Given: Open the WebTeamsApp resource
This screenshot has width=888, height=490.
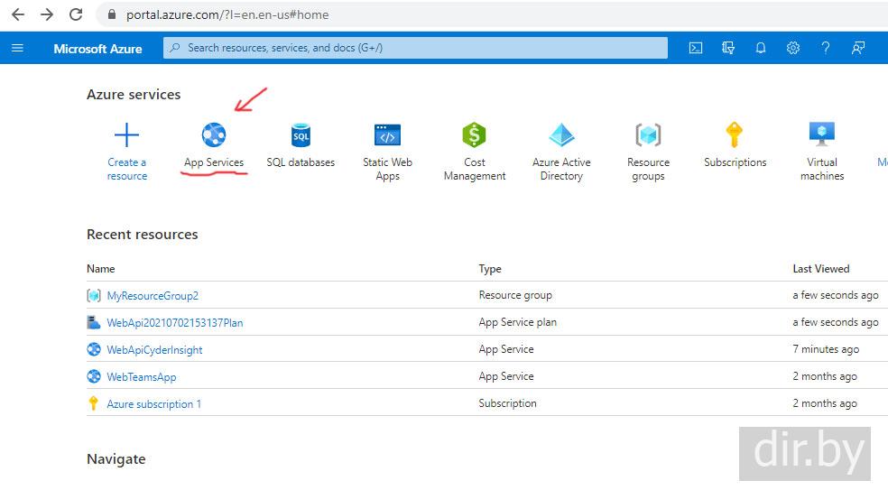Looking at the screenshot, I should 142,376.
